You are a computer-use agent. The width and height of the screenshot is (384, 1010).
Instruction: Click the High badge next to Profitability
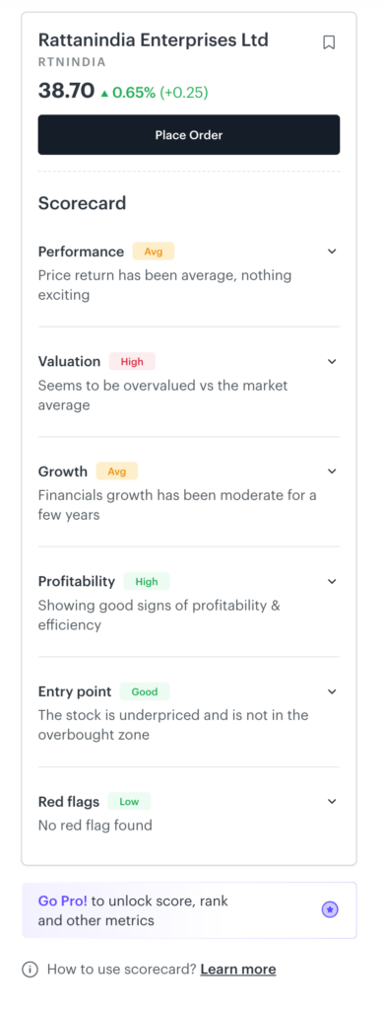coord(147,582)
